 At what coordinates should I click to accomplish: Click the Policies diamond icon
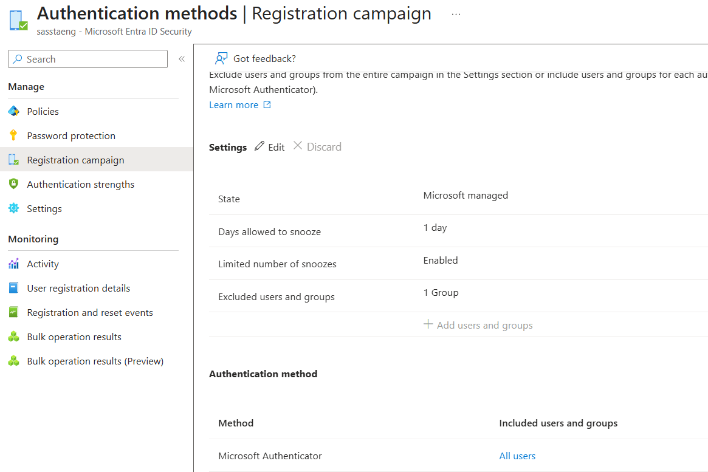click(x=13, y=111)
